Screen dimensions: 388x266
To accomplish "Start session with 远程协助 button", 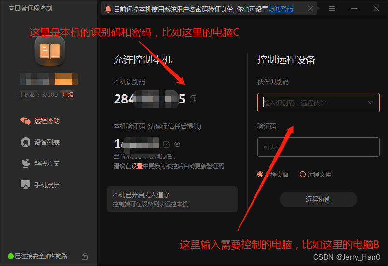I will click(x=318, y=199).
